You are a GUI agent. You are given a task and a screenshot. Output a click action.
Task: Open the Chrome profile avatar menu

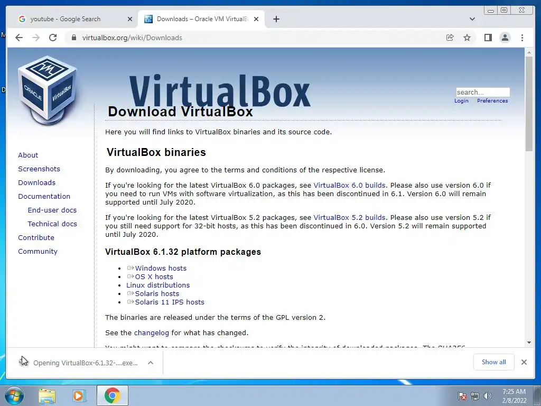(505, 38)
